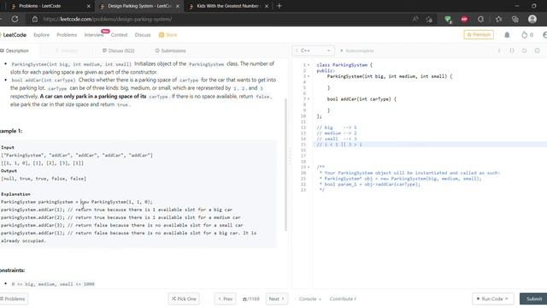Add this page to favorites with the star-plus icon

[x=429, y=19]
